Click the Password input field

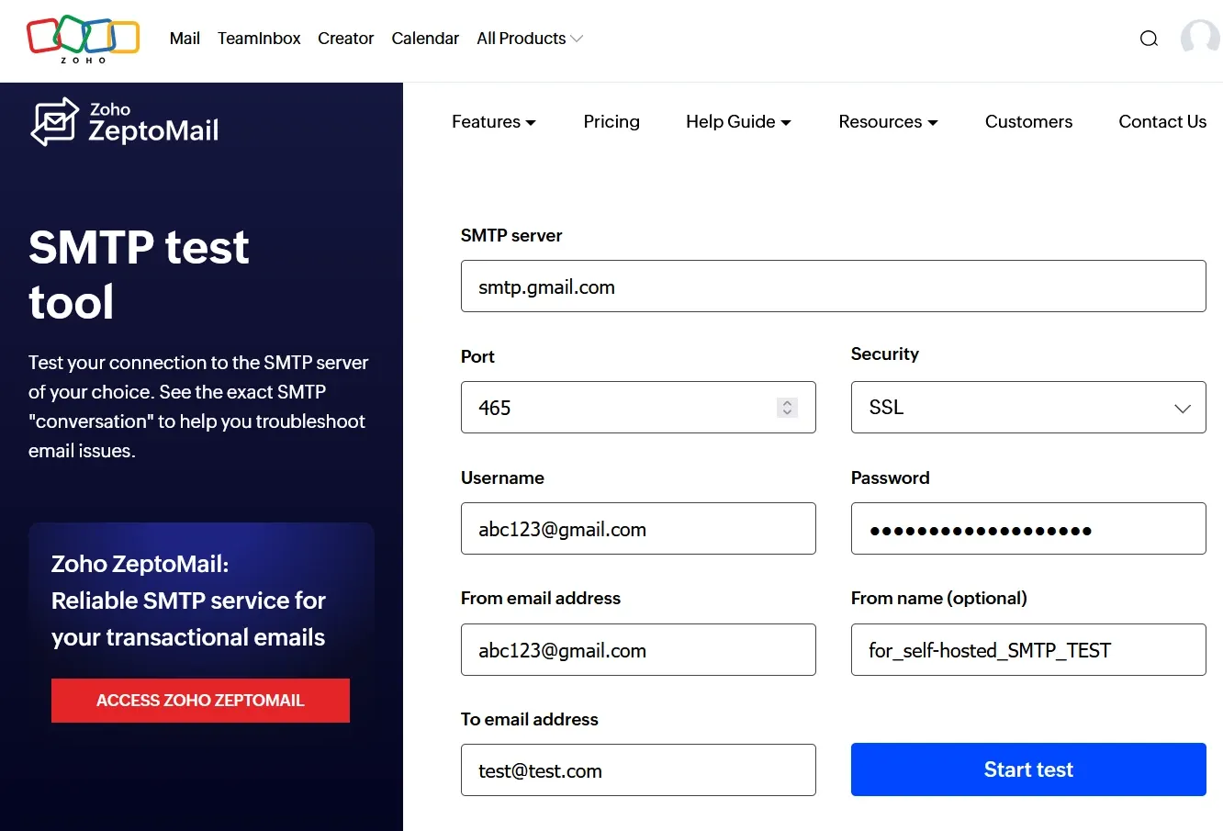(1028, 529)
